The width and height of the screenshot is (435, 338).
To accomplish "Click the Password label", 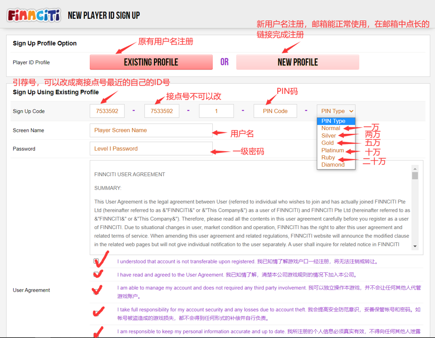I will click(24, 149).
